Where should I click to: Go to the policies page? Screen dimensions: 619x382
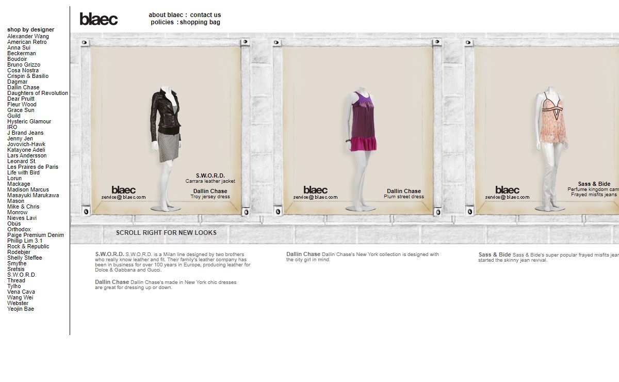coord(162,22)
